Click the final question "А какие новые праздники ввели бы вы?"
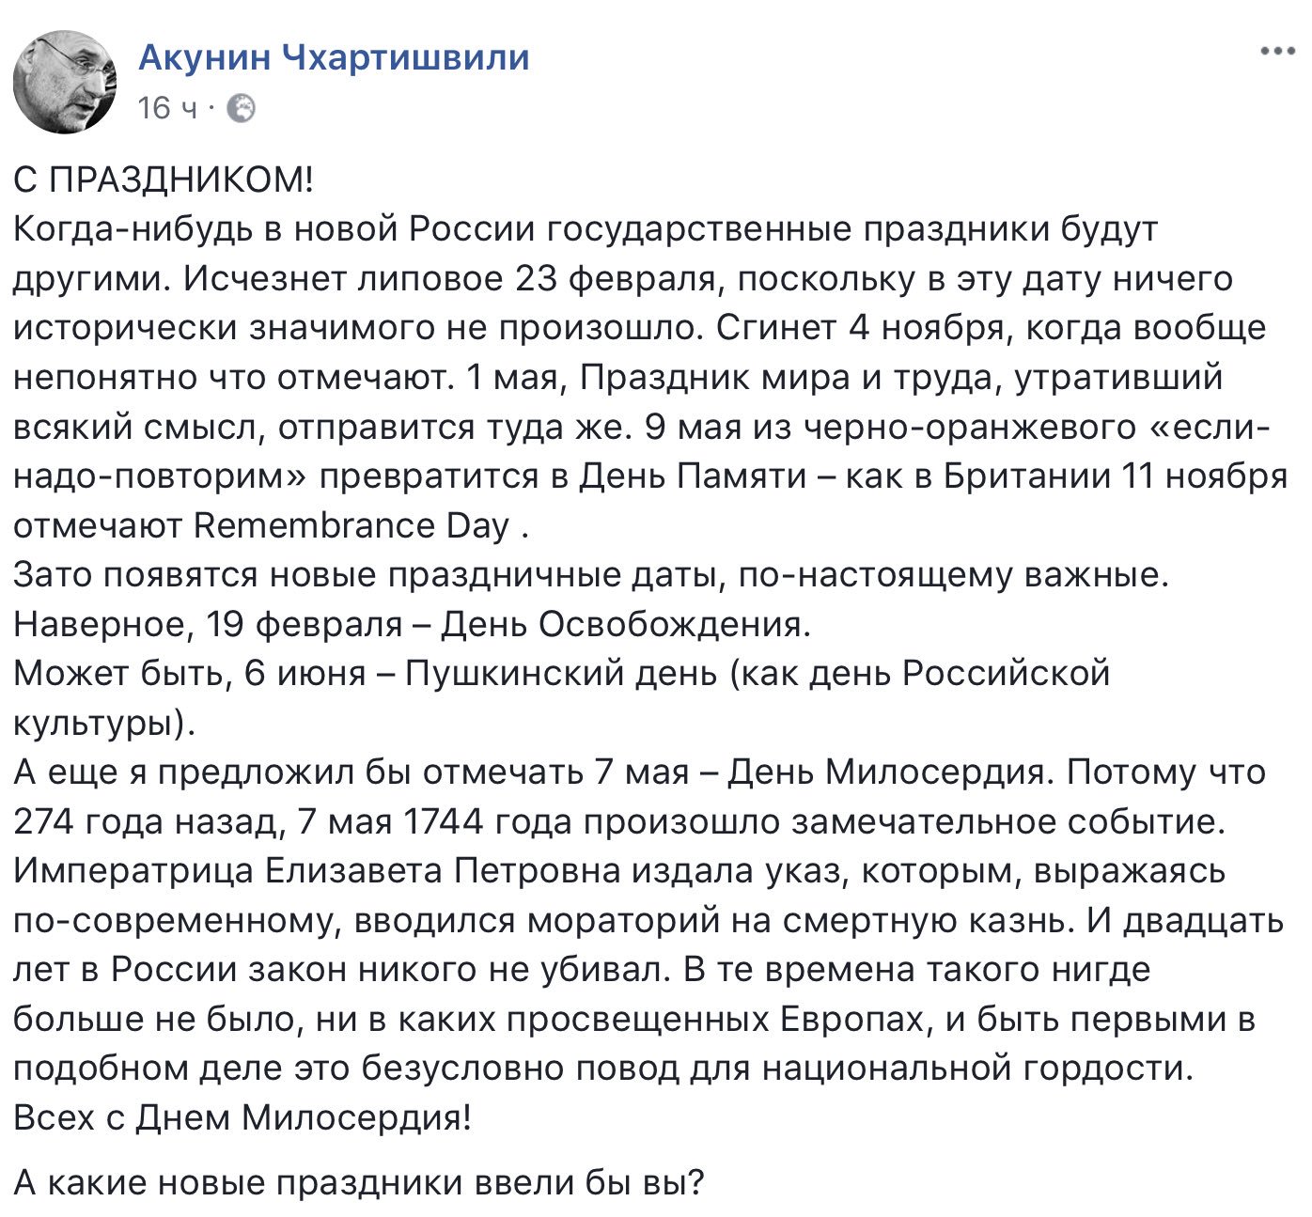The image size is (1312, 1217). [358, 1182]
